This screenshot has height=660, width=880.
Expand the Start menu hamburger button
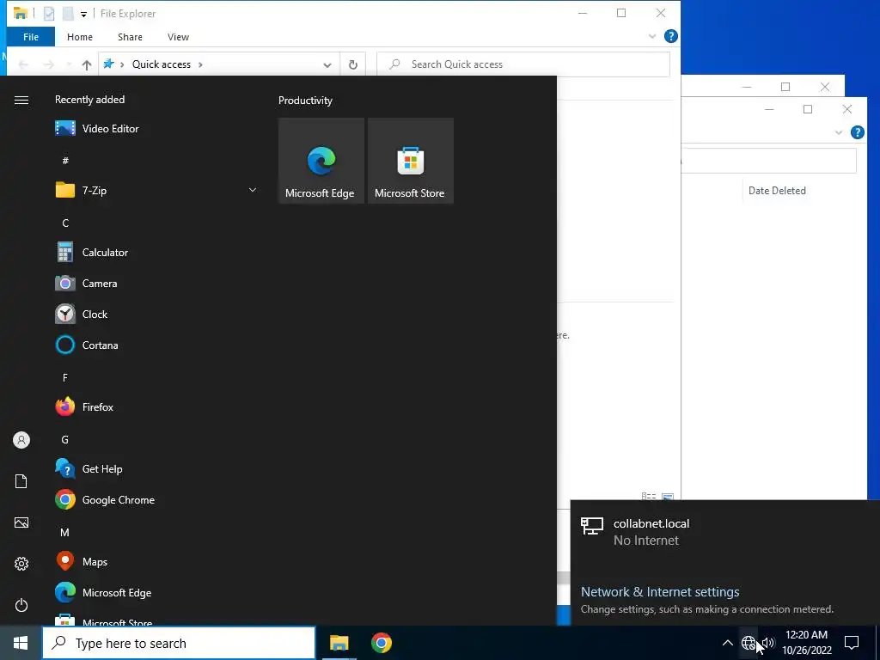tap(21, 100)
